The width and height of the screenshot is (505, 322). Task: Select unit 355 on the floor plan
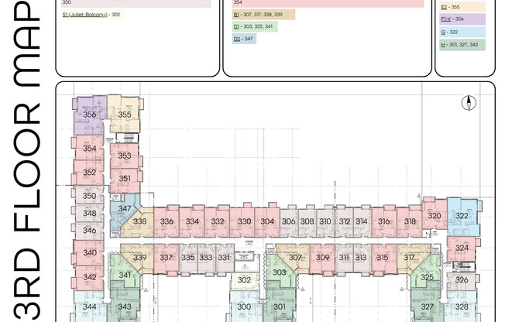coord(125,115)
